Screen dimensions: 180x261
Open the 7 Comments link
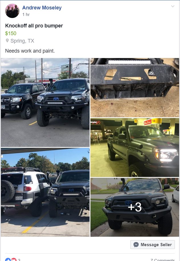point(163,260)
